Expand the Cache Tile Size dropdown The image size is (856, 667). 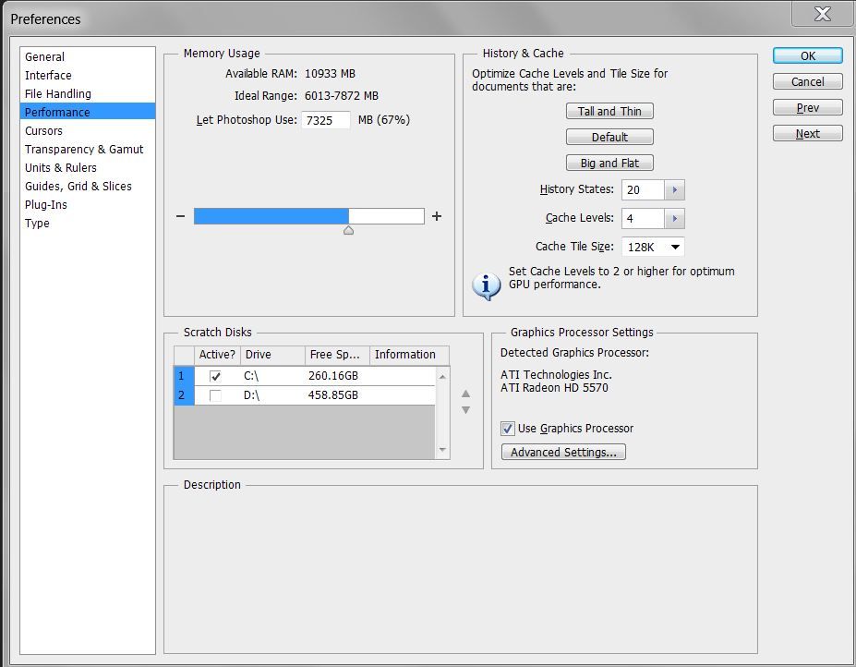click(675, 248)
